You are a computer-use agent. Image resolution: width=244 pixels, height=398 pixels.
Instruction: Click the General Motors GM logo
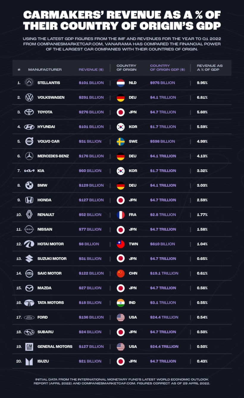point(29,346)
